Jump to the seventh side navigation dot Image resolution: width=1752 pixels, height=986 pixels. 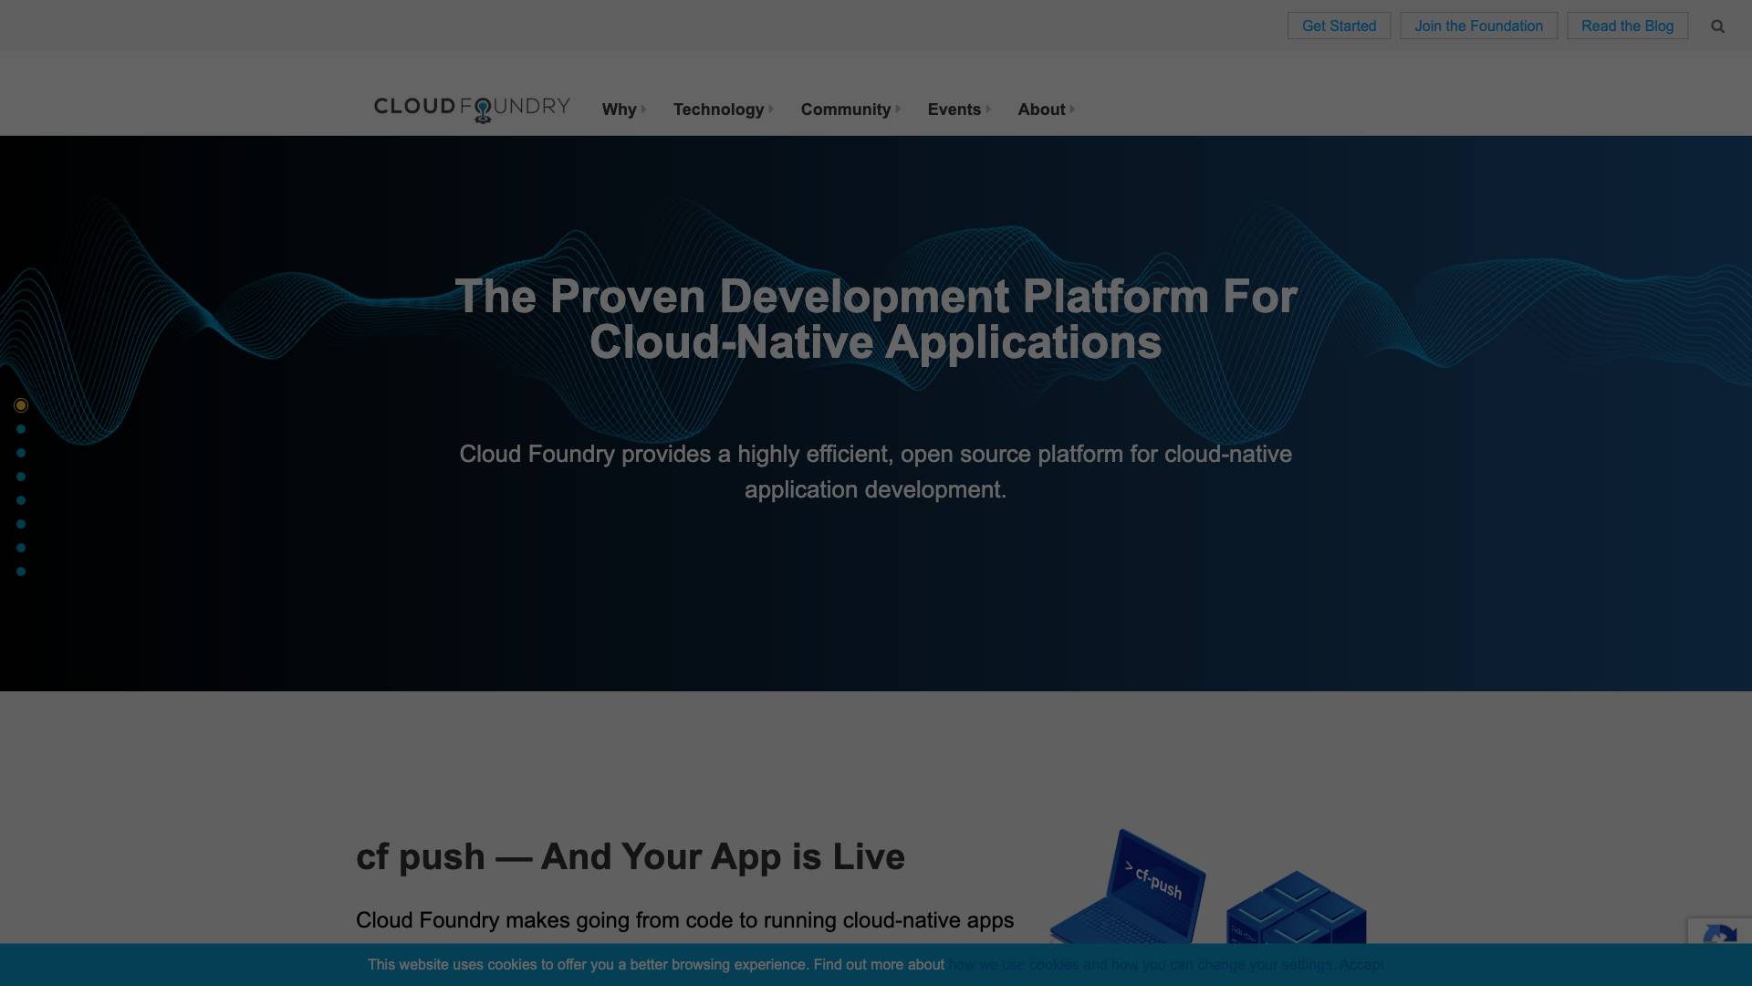click(x=21, y=548)
